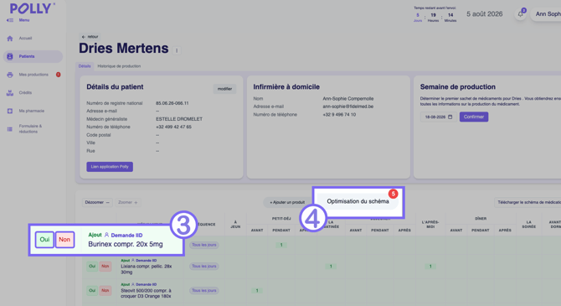Viewport: 561px width, 306px height.
Task: Click Lixiana dose 1 in l'après-midi
Action: click(430, 267)
